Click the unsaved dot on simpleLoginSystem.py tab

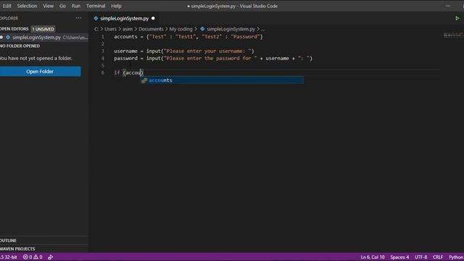pyautogui.click(x=153, y=18)
